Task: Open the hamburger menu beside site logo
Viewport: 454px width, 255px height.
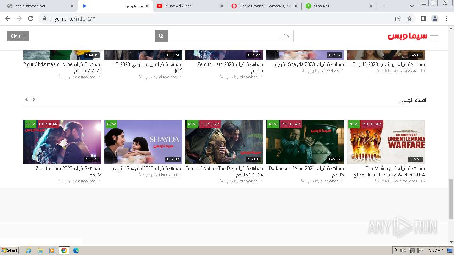Action: 434,38
